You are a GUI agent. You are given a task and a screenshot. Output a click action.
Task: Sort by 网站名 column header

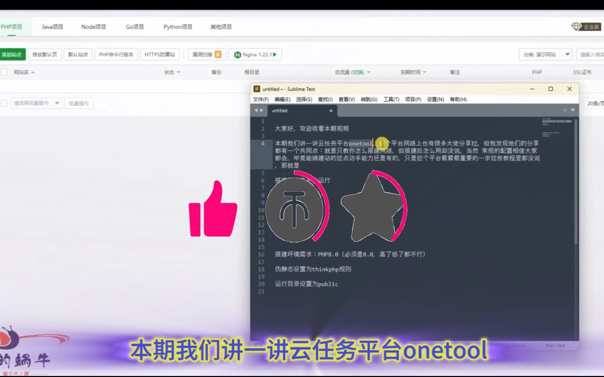click(24, 72)
